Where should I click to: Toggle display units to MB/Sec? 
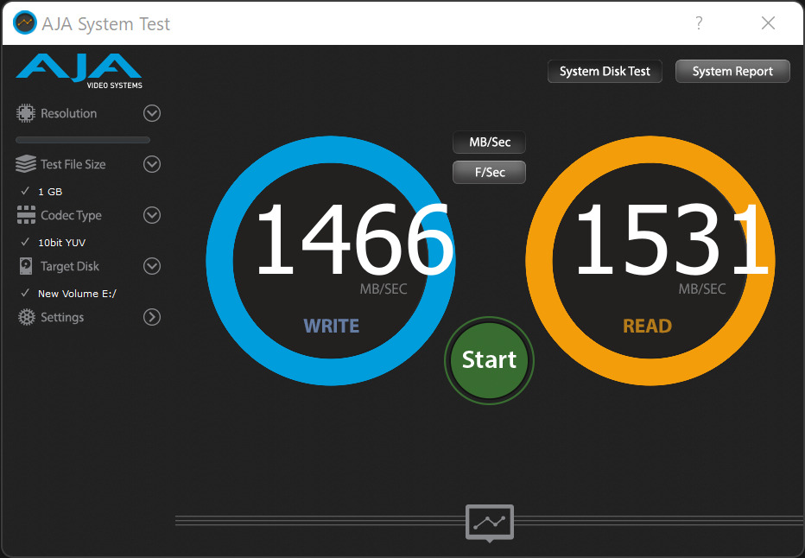click(x=490, y=143)
